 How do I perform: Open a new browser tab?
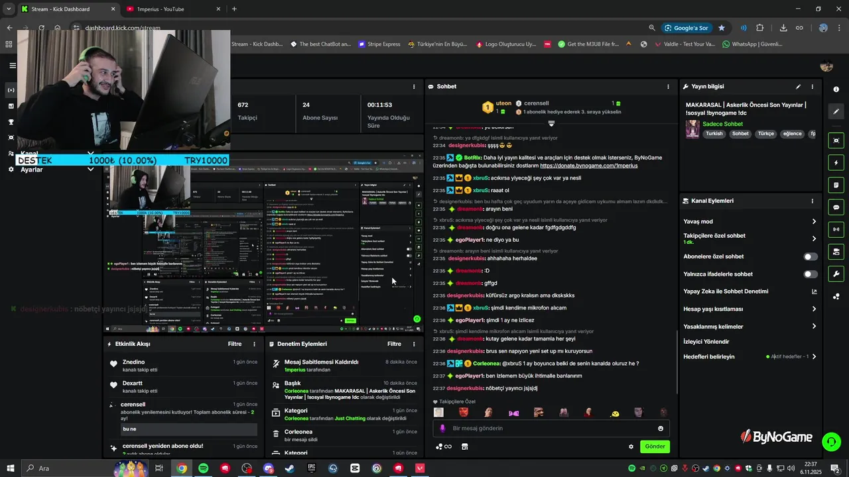pos(233,9)
